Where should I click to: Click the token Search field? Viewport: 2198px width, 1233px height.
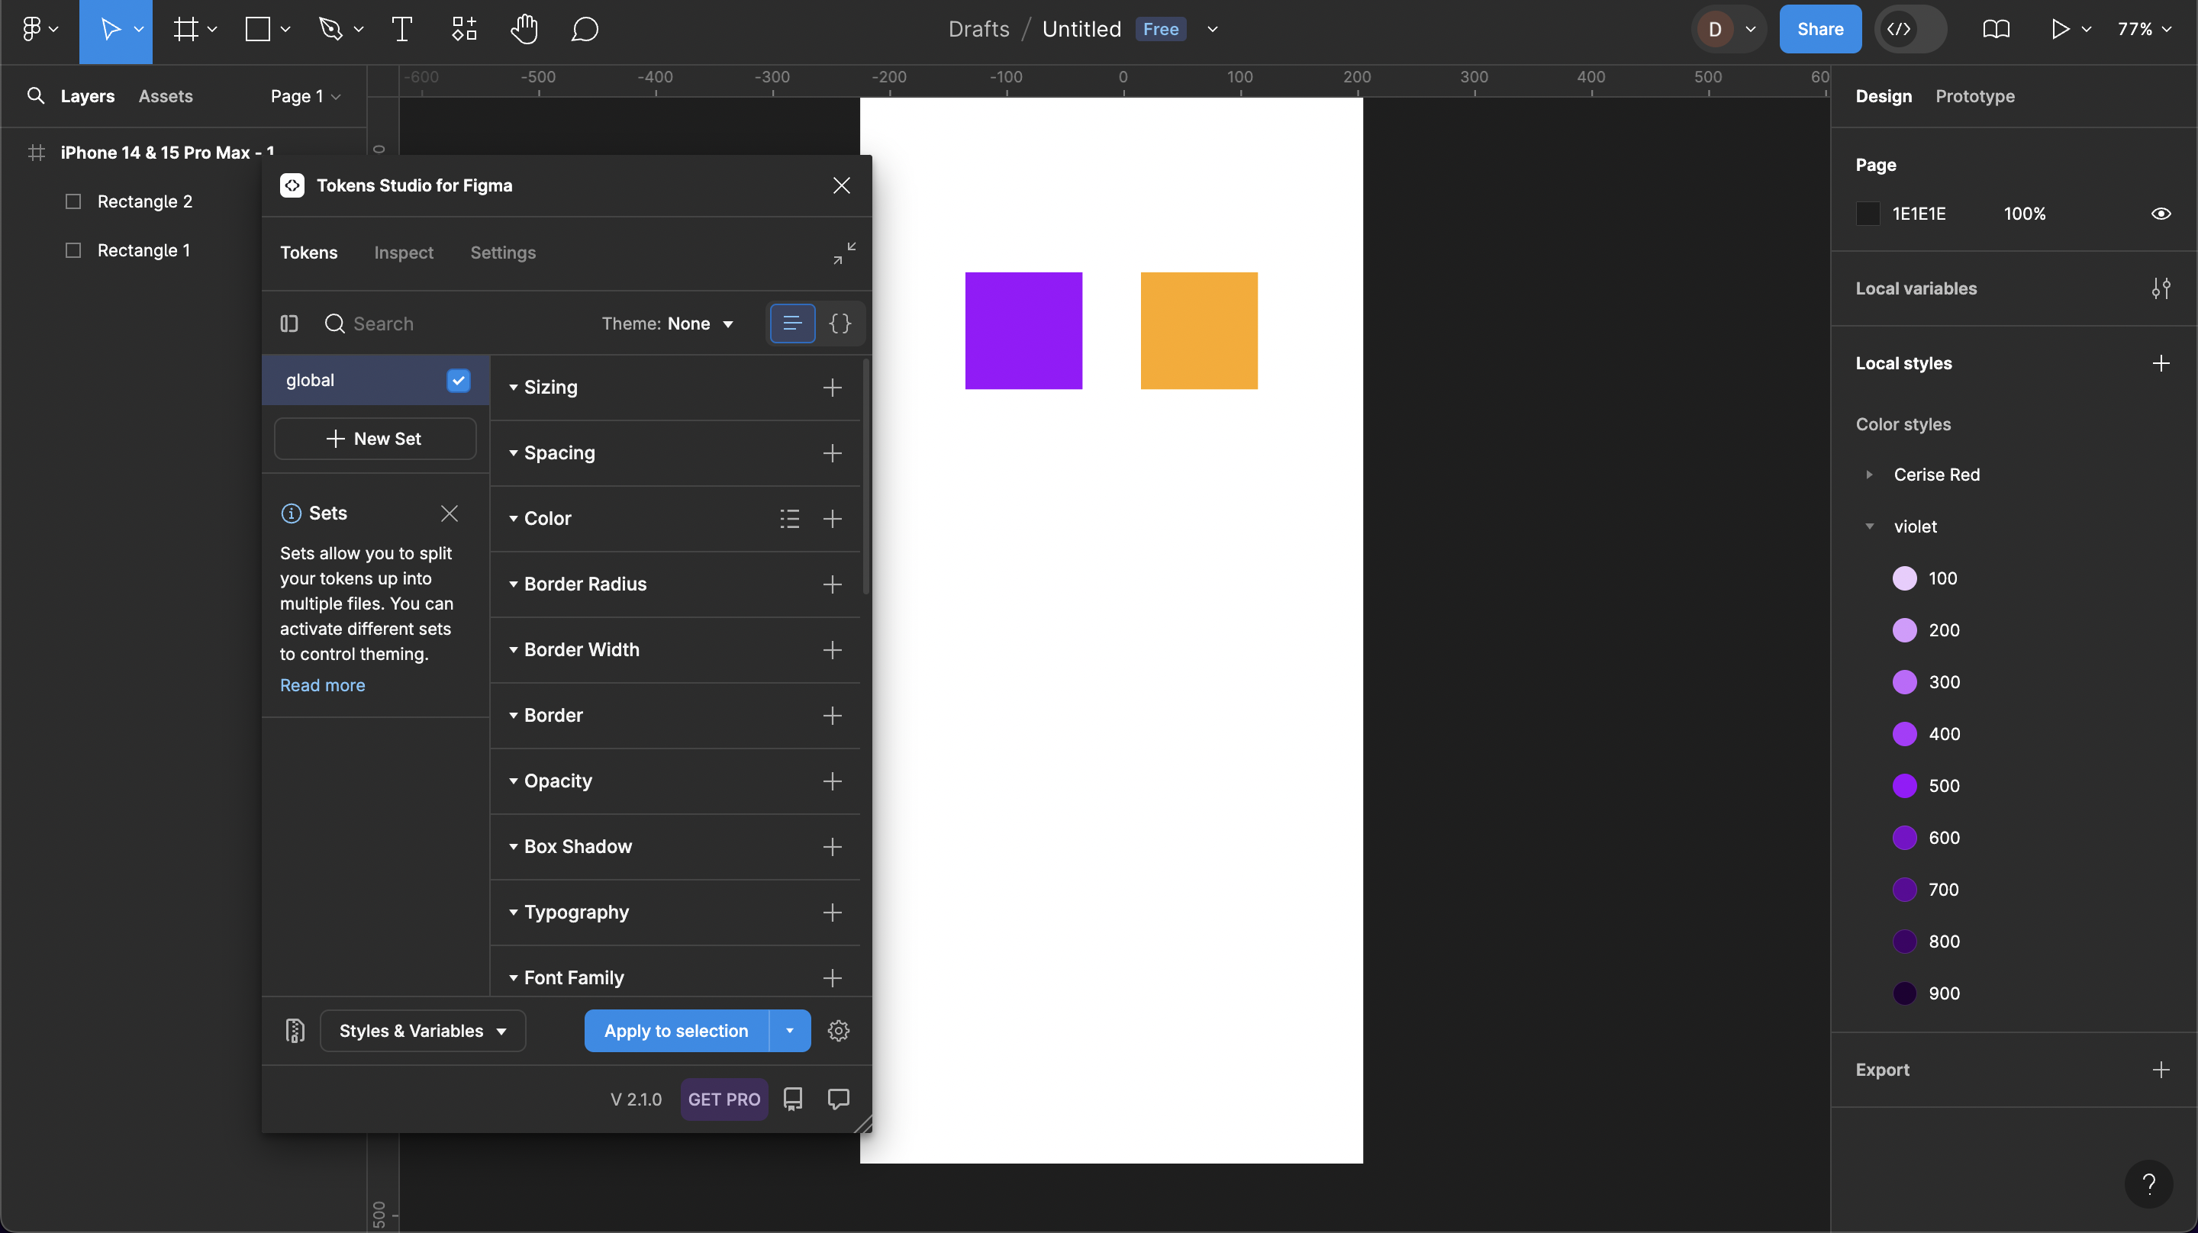[383, 324]
